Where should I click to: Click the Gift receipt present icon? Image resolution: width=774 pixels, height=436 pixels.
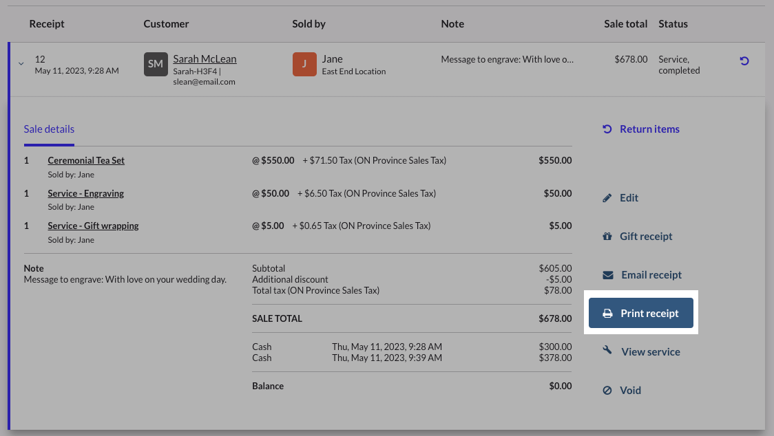click(607, 237)
